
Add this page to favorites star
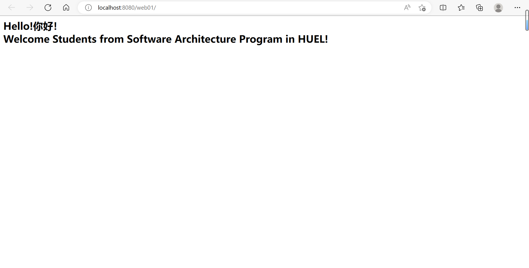tap(422, 8)
